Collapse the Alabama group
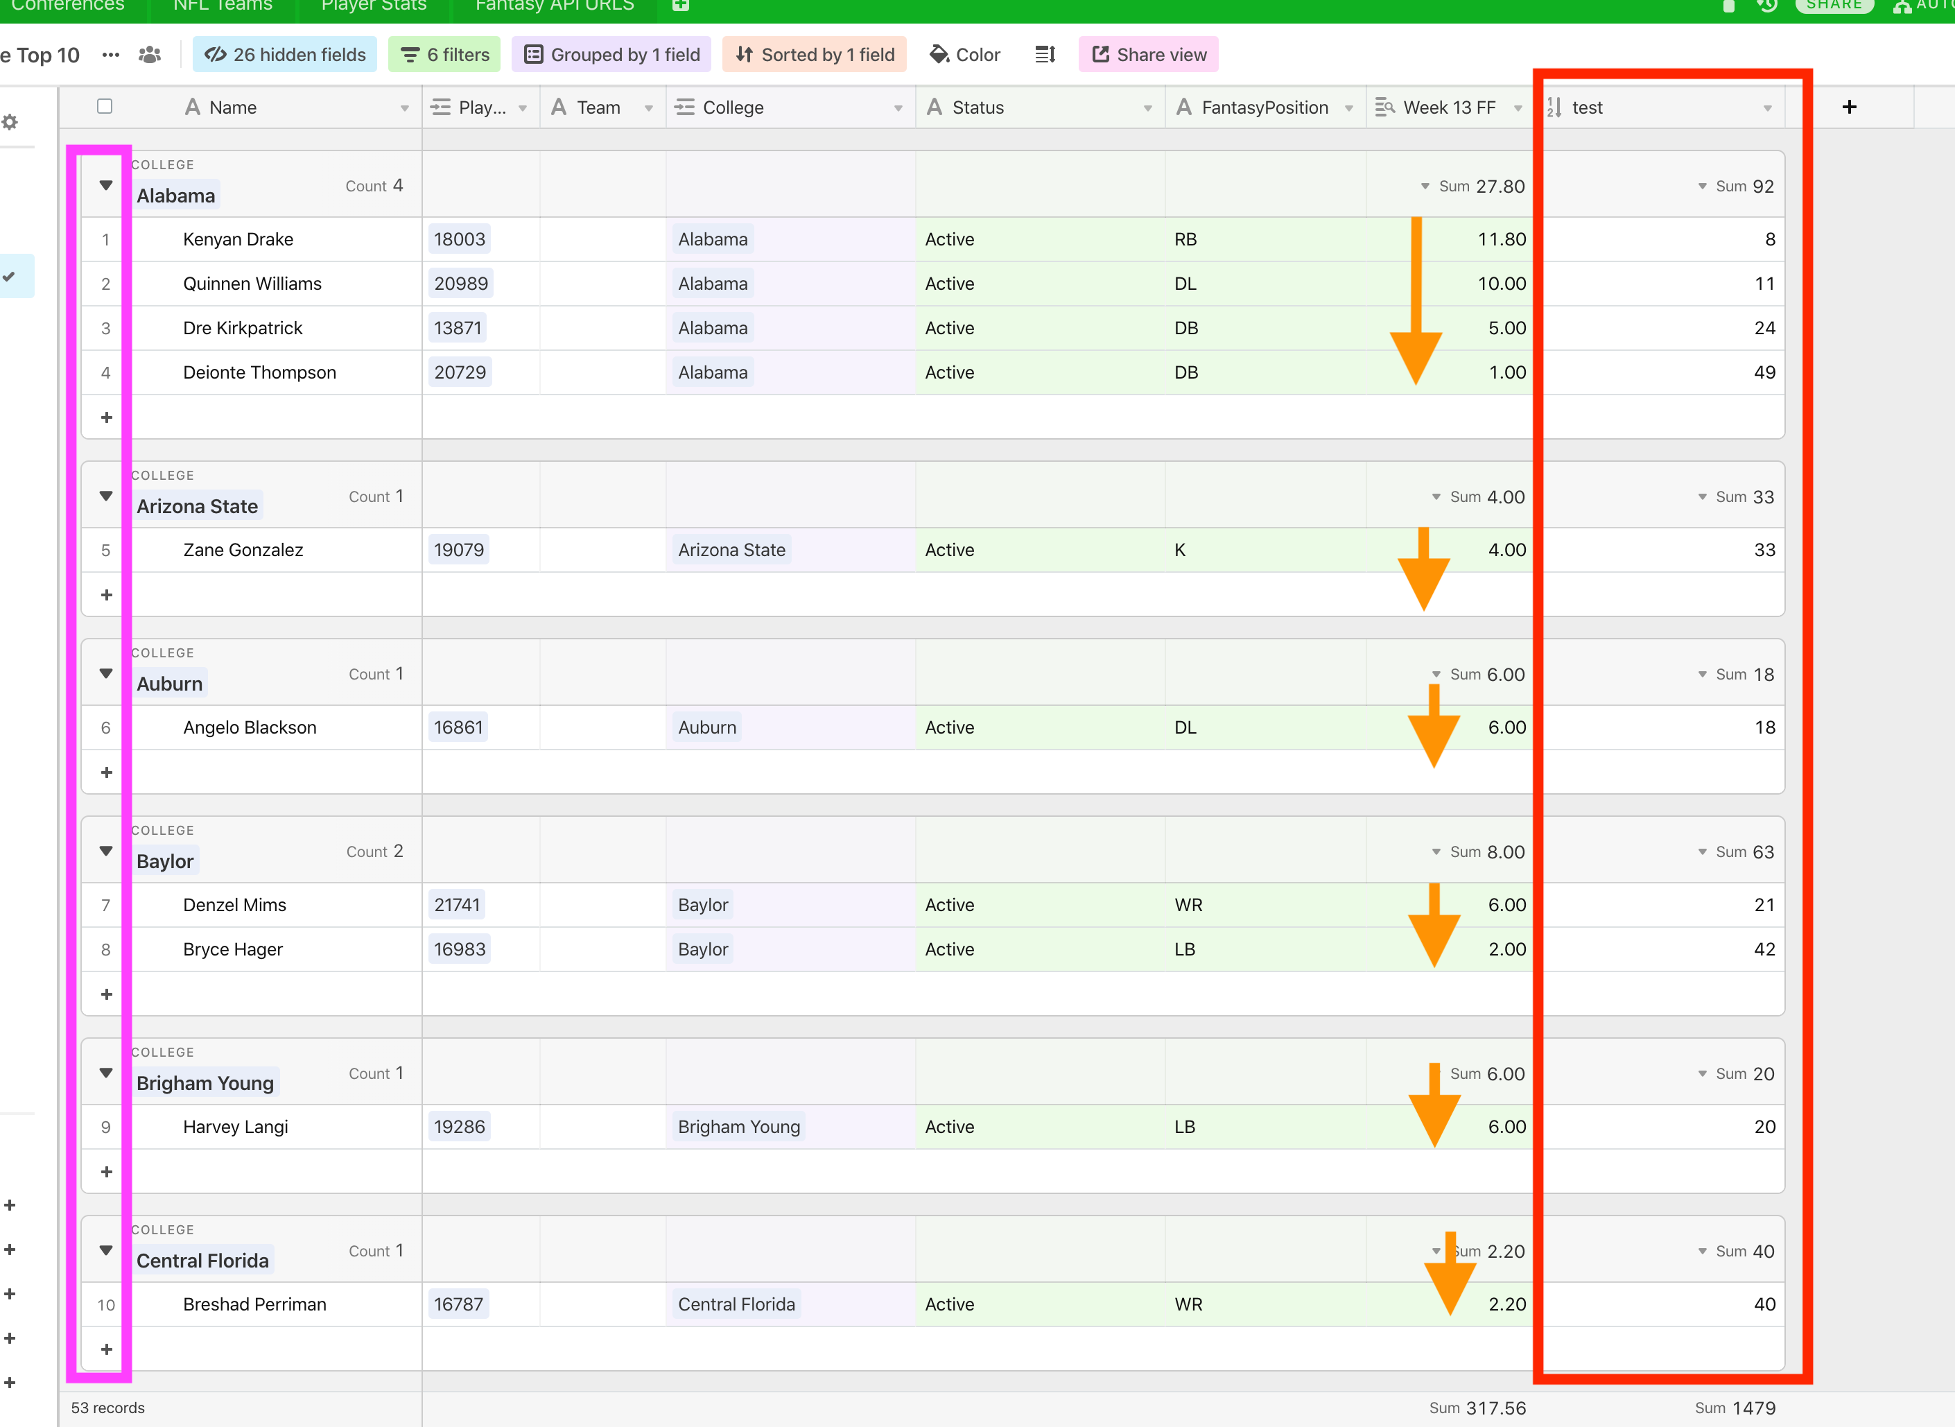Image resolution: width=1955 pixels, height=1427 pixels. [105, 185]
